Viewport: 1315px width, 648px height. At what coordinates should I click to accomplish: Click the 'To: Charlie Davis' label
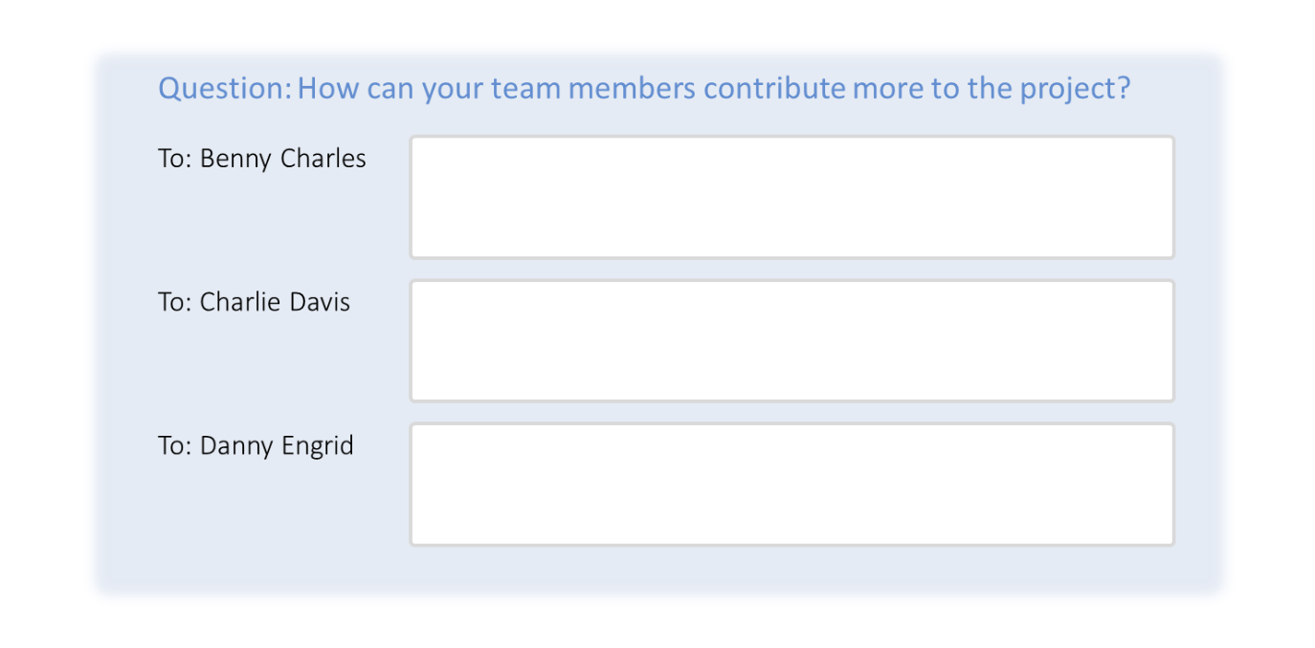tap(255, 303)
